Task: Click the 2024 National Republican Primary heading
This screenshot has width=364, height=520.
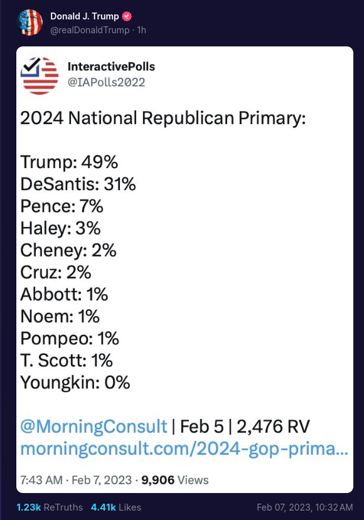Action: tap(163, 118)
